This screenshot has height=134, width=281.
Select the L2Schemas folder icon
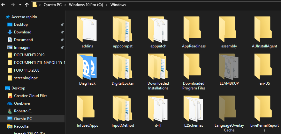click(x=194, y=109)
